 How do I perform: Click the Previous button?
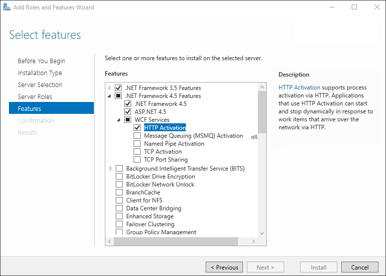[x=224, y=267]
